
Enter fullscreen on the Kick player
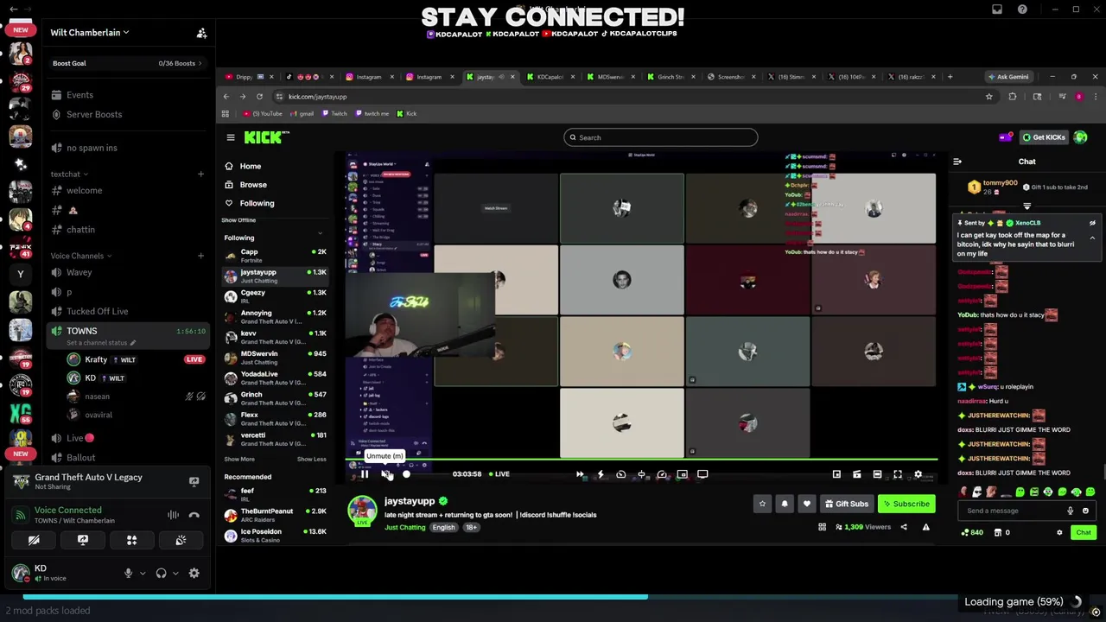tap(898, 474)
